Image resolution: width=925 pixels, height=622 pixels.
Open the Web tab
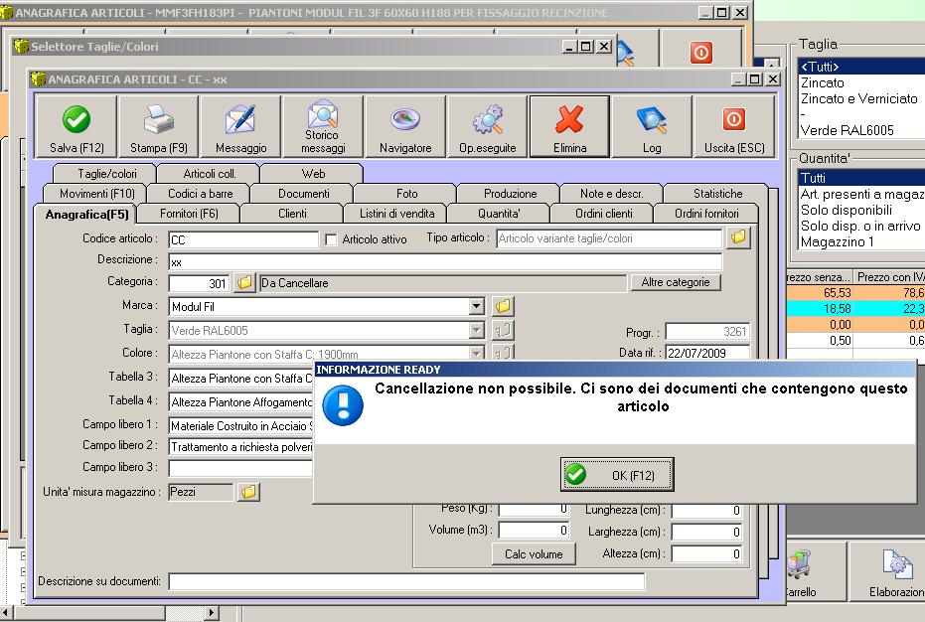coord(313,174)
